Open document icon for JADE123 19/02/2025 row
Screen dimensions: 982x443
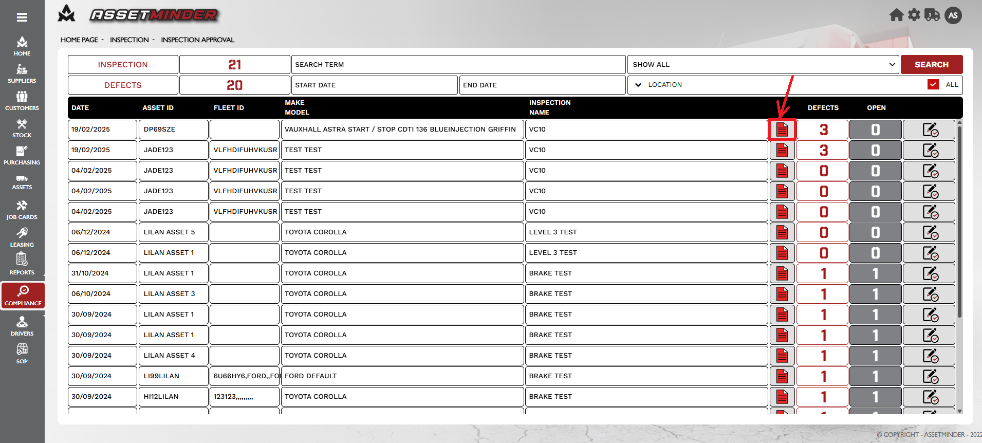coord(782,150)
